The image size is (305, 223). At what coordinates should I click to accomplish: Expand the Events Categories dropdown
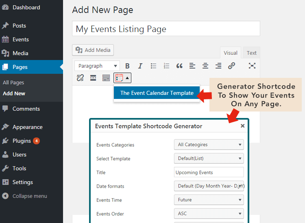click(x=209, y=145)
